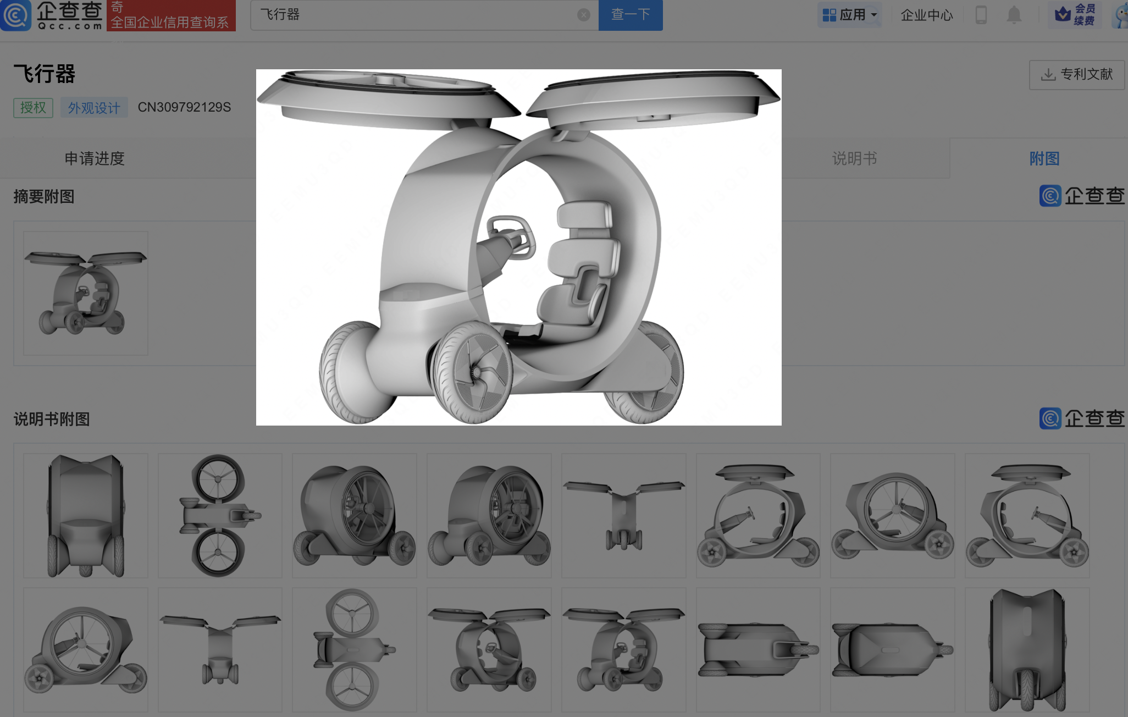The height and width of the screenshot is (717, 1128).
Task: Switch to the 附图 tab
Action: click(x=1044, y=158)
